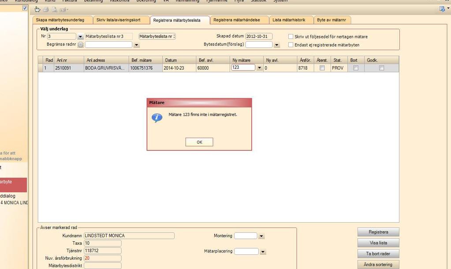Open the small arrow next to the top-right help icon
Image resolution: width=451 pixels, height=269 pixels.
point(448,8)
